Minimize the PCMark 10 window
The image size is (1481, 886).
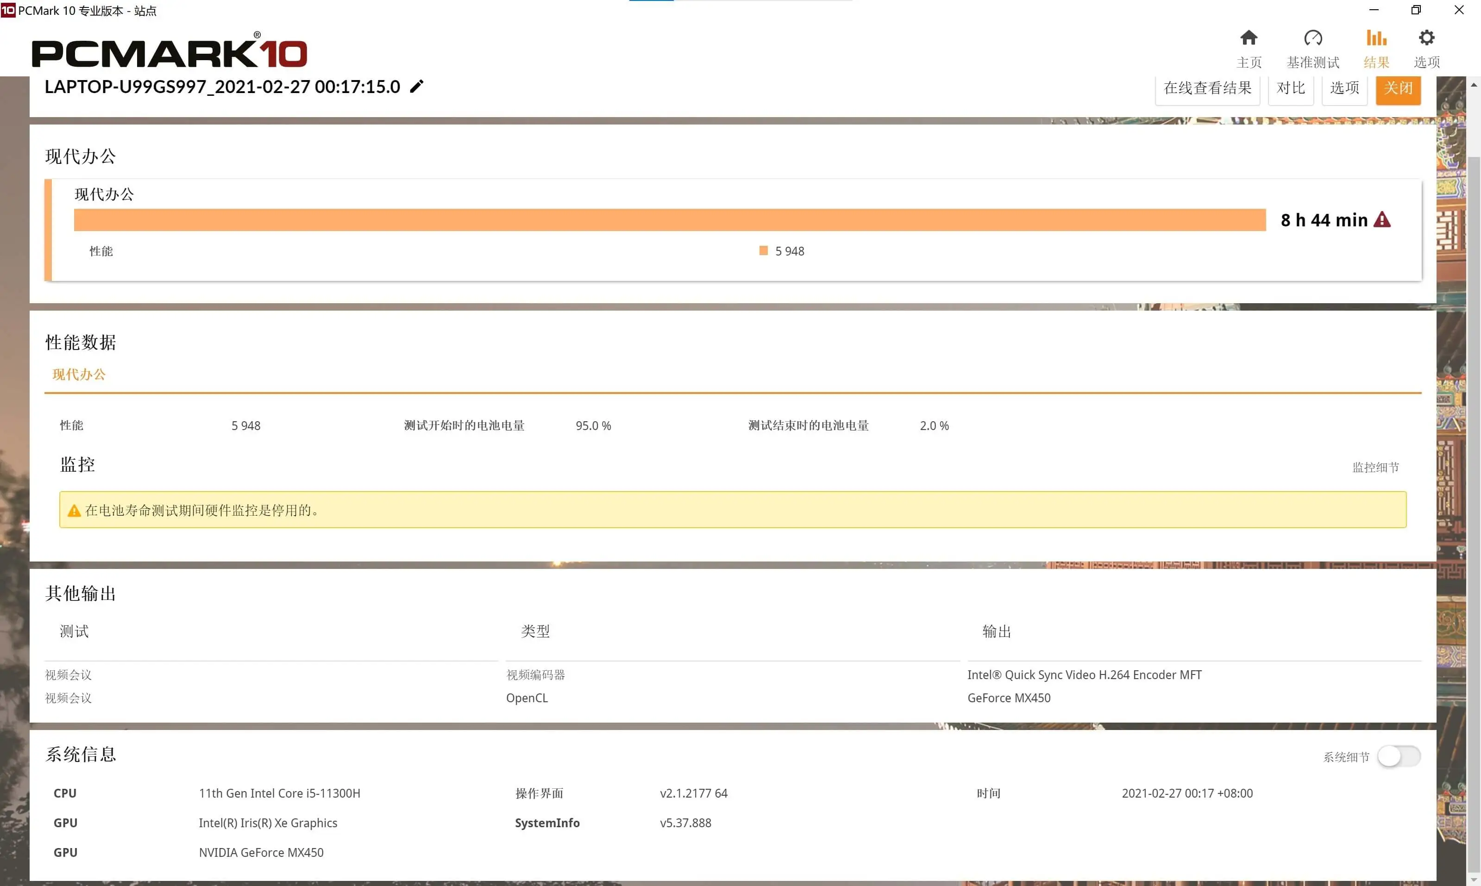pyautogui.click(x=1374, y=10)
